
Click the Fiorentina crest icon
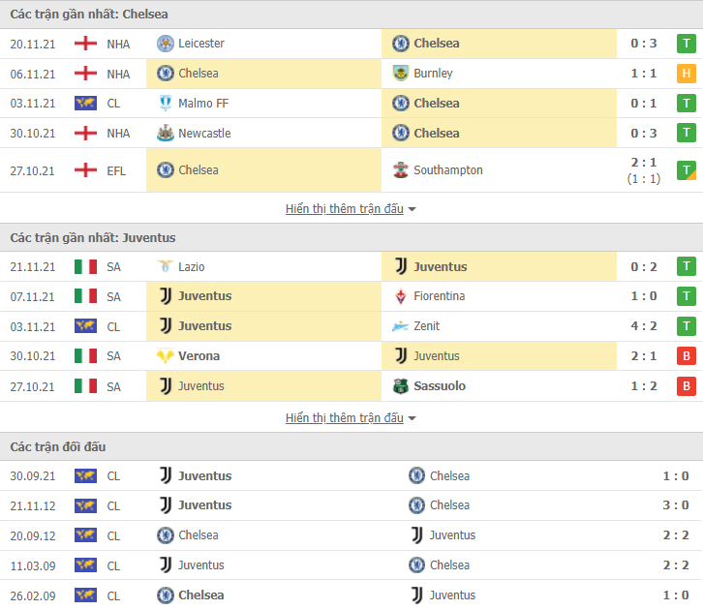(x=400, y=296)
